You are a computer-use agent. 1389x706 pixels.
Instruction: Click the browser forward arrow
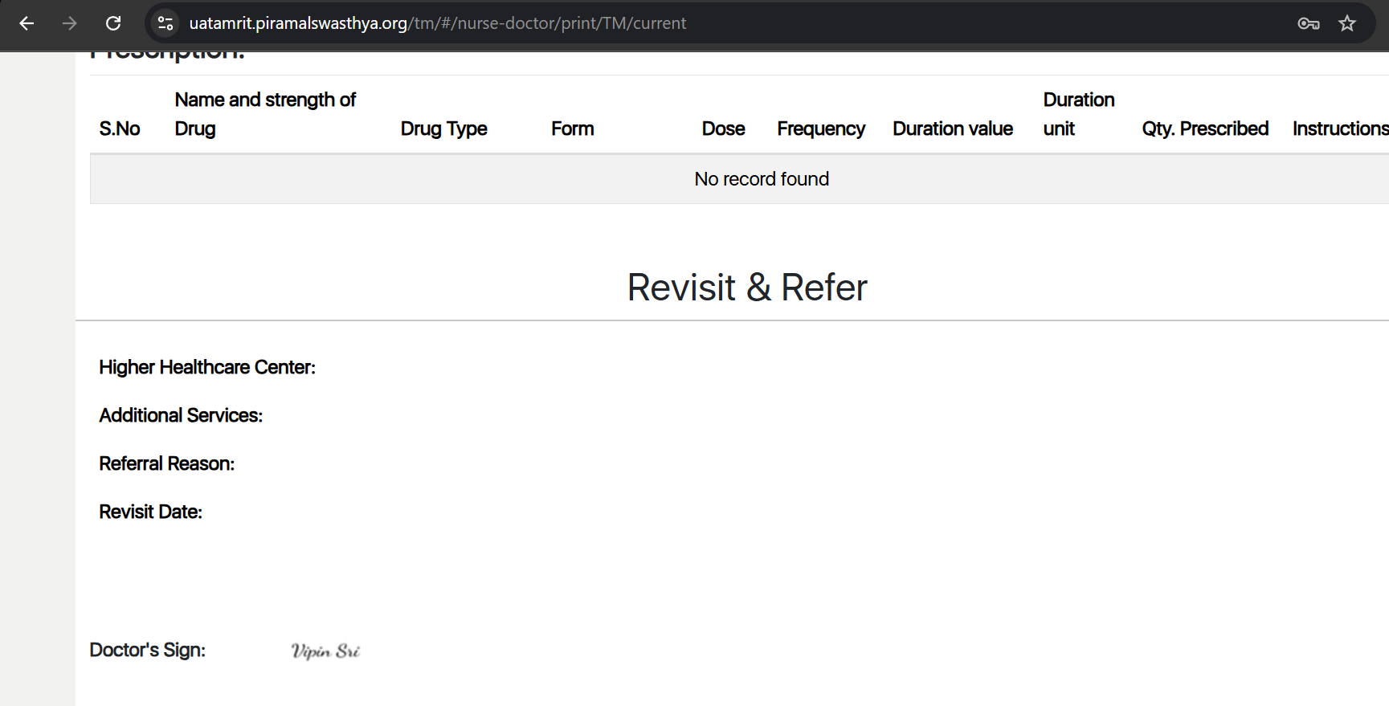point(70,23)
